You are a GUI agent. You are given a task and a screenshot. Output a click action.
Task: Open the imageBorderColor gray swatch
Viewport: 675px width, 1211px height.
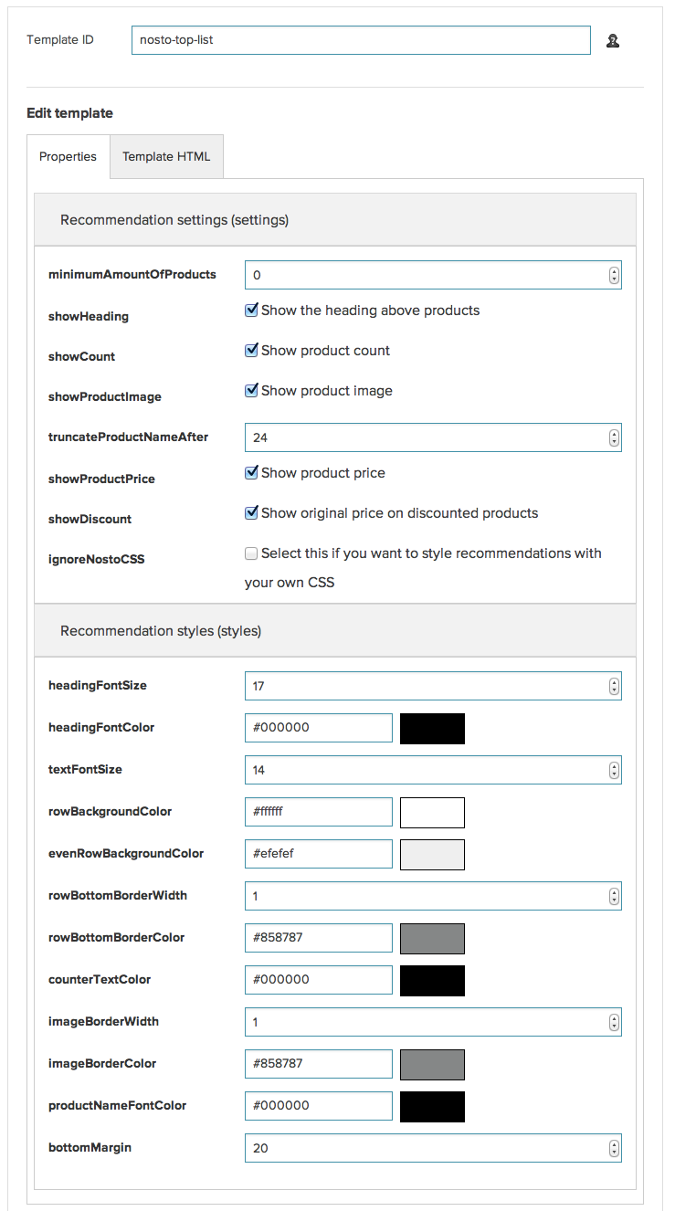click(x=432, y=1065)
